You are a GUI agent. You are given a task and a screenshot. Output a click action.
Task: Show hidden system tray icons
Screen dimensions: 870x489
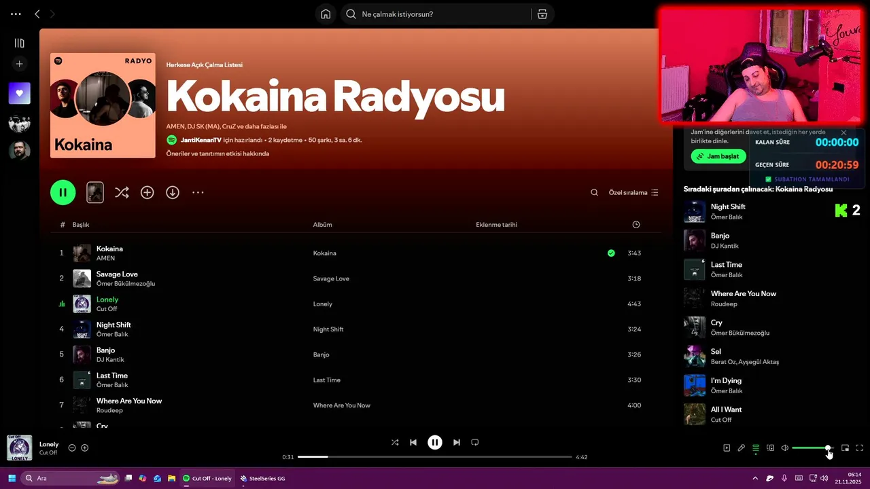tap(755, 478)
